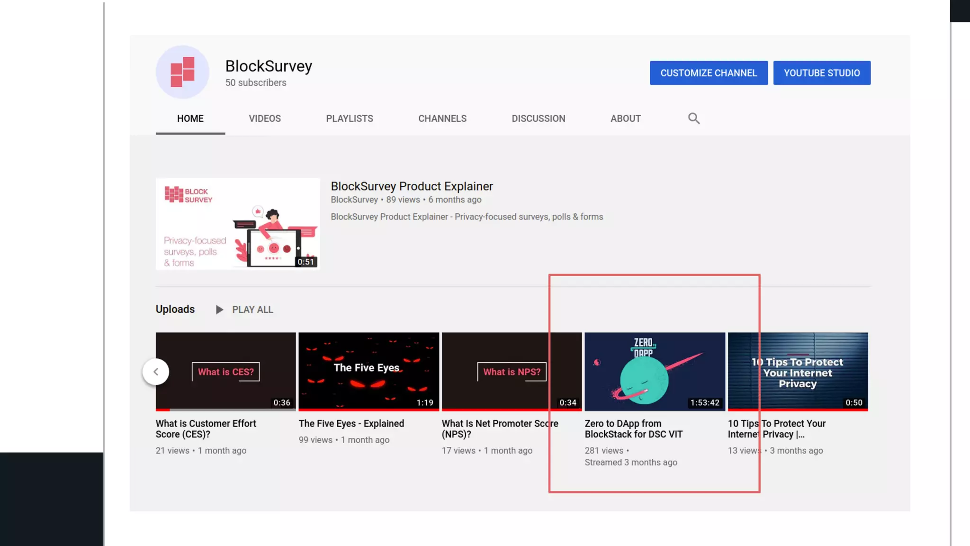Play the featured Product Explainer thumbnail
Screen dimensions: 970x546
coord(237,224)
